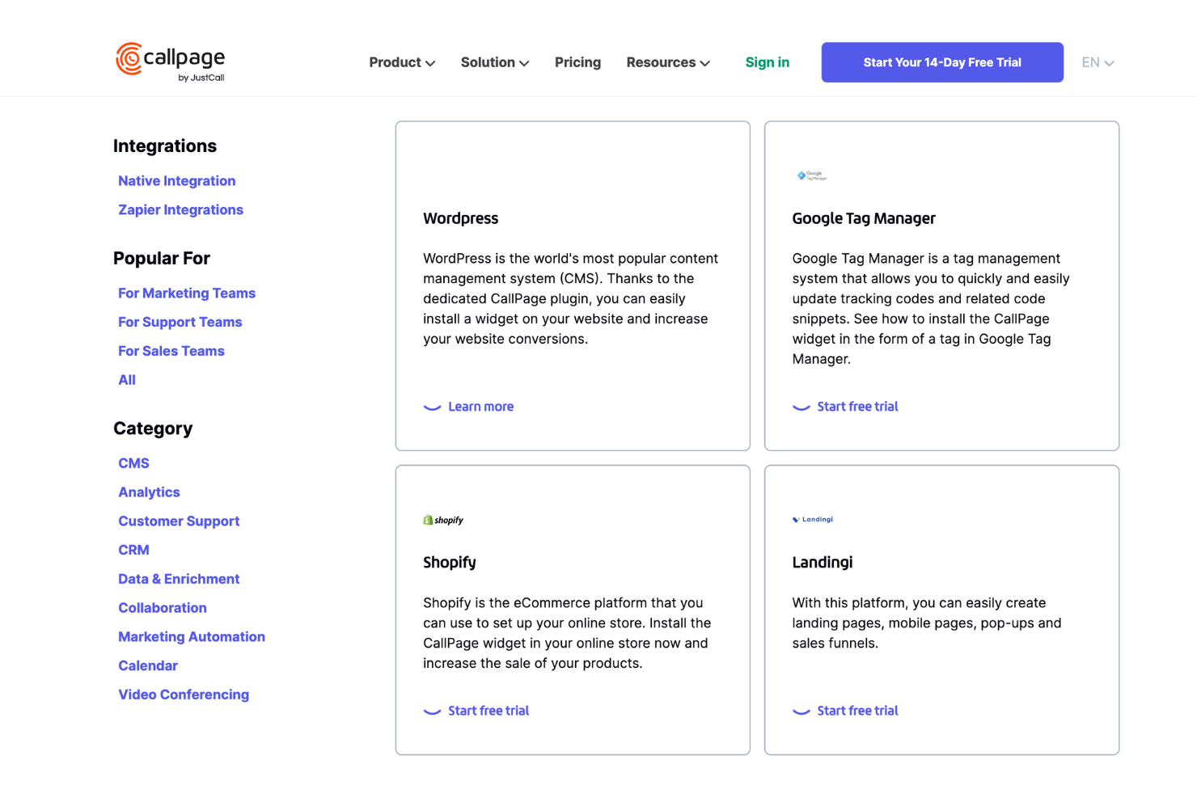This screenshot has height=798, width=1197.
Task: Click the Google Tag Manager card title
Action: [864, 218]
